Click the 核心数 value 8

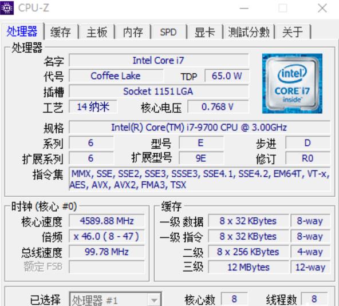pyautogui.click(x=234, y=299)
